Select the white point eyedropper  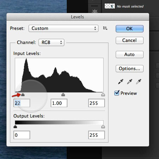[x=139, y=82]
